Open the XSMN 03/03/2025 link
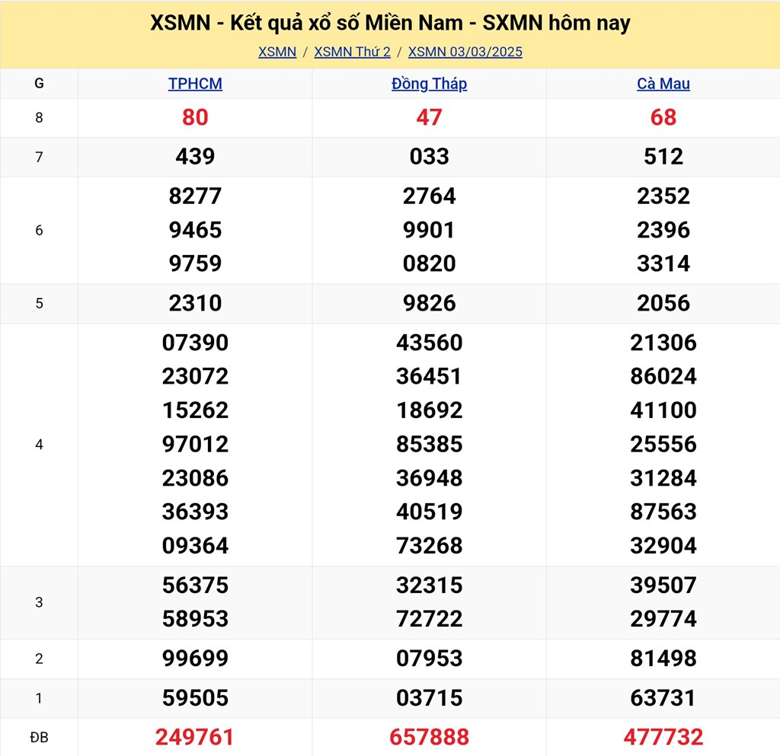Screen dimensions: 780x756 465,52
